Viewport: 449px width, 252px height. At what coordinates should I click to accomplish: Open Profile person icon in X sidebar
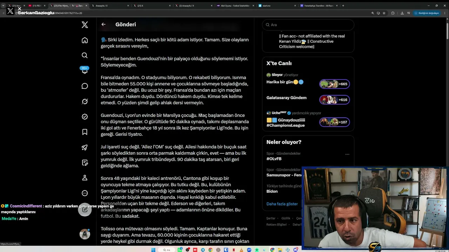tap(85, 178)
